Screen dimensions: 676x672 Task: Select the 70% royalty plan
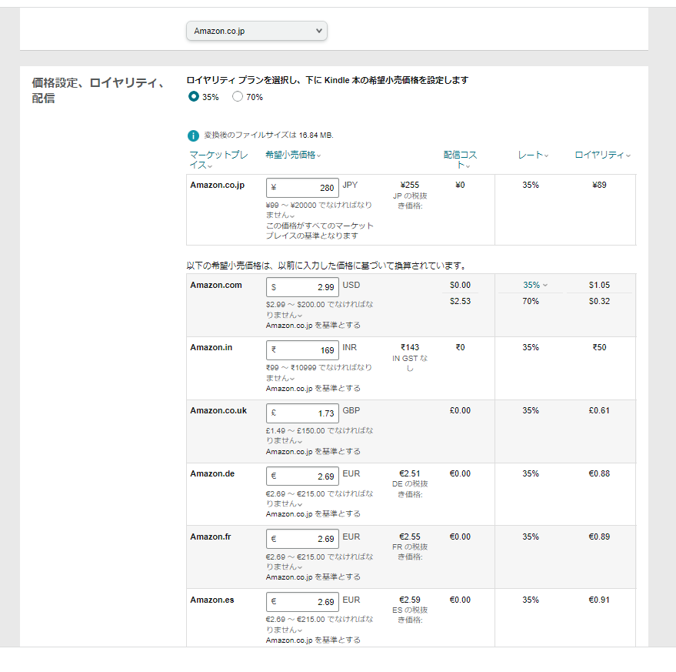coord(238,97)
